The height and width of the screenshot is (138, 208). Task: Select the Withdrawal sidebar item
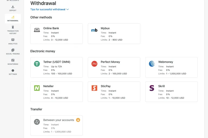click(13, 18)
